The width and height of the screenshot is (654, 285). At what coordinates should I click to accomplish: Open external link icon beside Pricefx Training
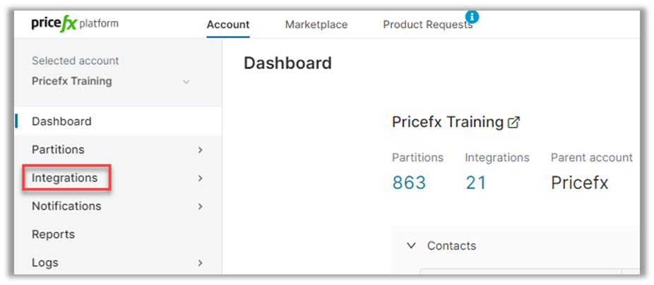pos(514,122)
